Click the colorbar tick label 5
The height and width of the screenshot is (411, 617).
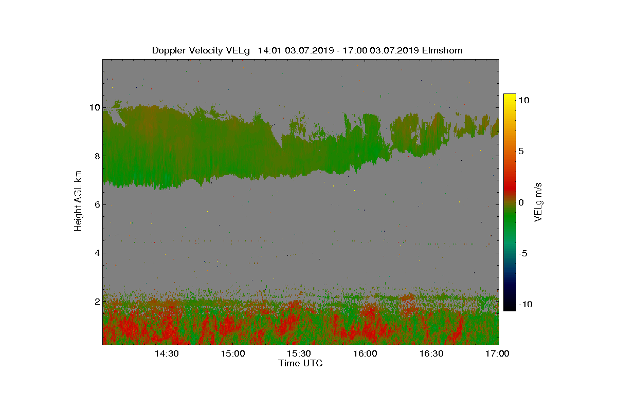pyautogui.click(x=521, y=151)
